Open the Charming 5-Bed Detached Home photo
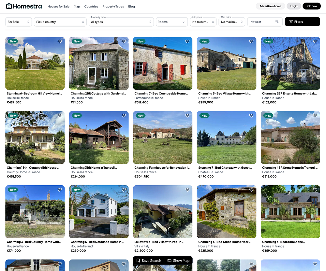 coord(99,212)
